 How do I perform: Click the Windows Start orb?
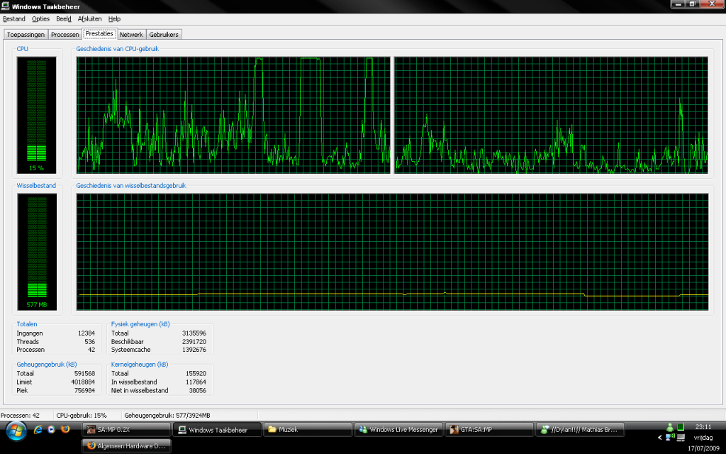pyautogui.click(x=16, y=431)
